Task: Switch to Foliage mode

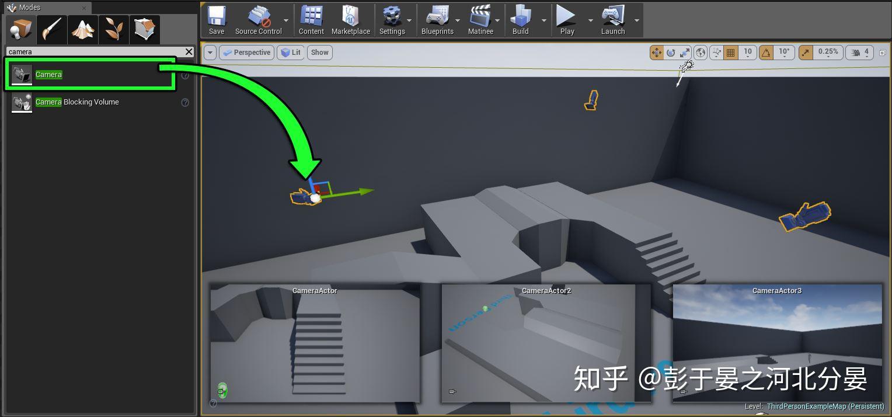Action: click(114, 29)
